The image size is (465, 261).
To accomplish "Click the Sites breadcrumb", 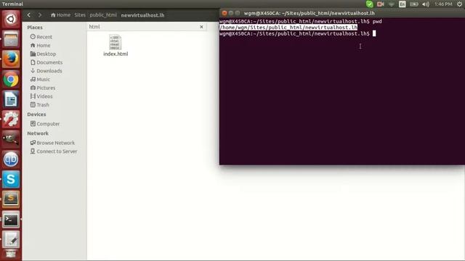I will coord(80,14).
